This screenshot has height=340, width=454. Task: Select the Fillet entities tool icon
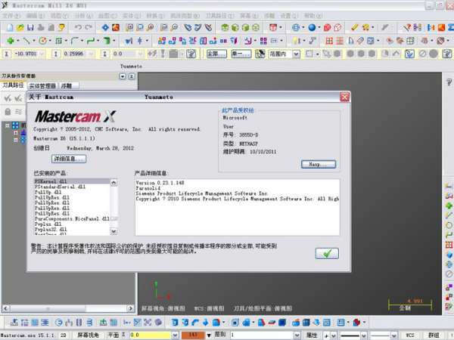pos(75,41)
